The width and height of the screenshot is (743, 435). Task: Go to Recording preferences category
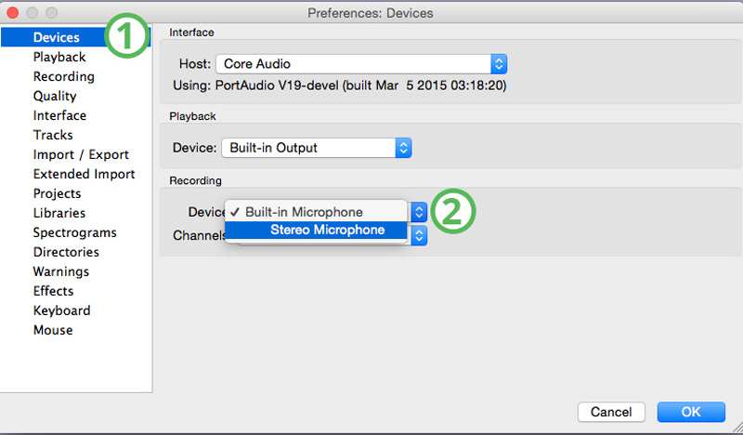click(x=63, y=76)
